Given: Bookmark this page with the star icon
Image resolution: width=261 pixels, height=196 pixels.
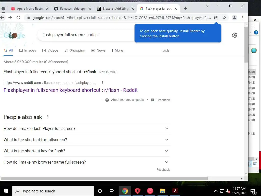Looking at the screenshot, I should (224, 18).
